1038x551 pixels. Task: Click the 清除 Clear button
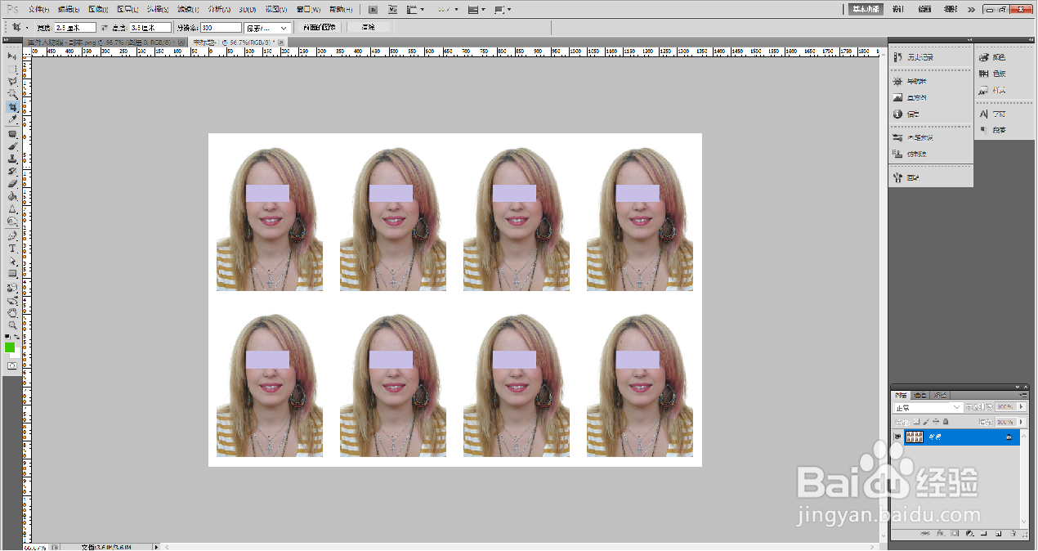(x=369, y=27)
